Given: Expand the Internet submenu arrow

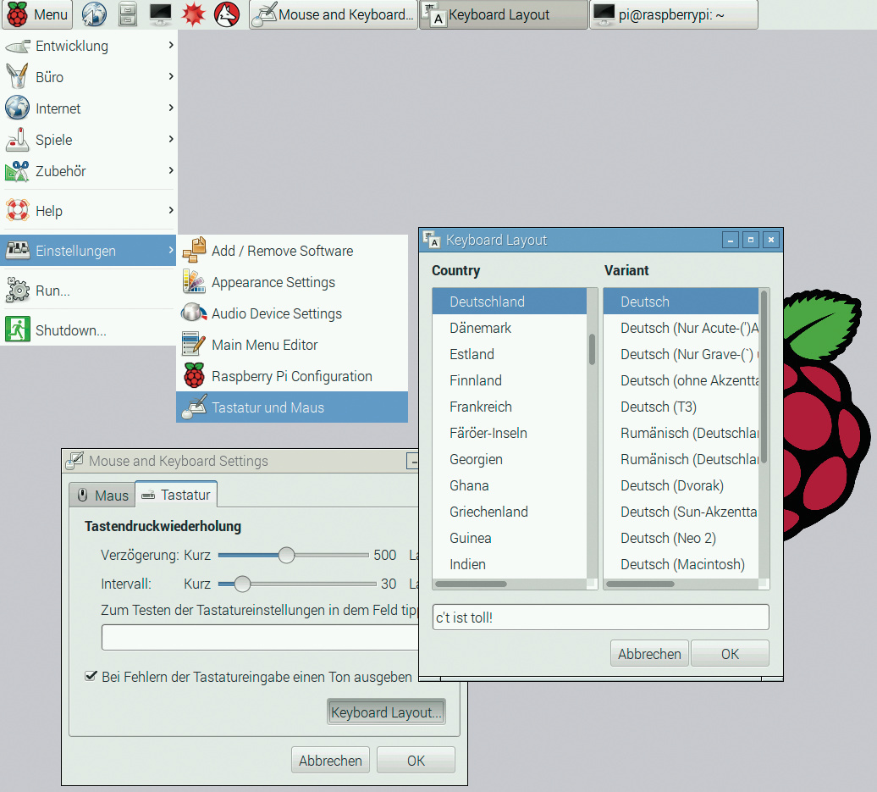Looking at the screenshot, I should click(171, 108).
